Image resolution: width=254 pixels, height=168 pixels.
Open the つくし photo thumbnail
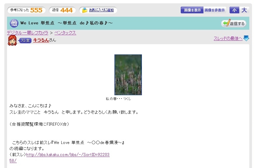click(128, 75)
